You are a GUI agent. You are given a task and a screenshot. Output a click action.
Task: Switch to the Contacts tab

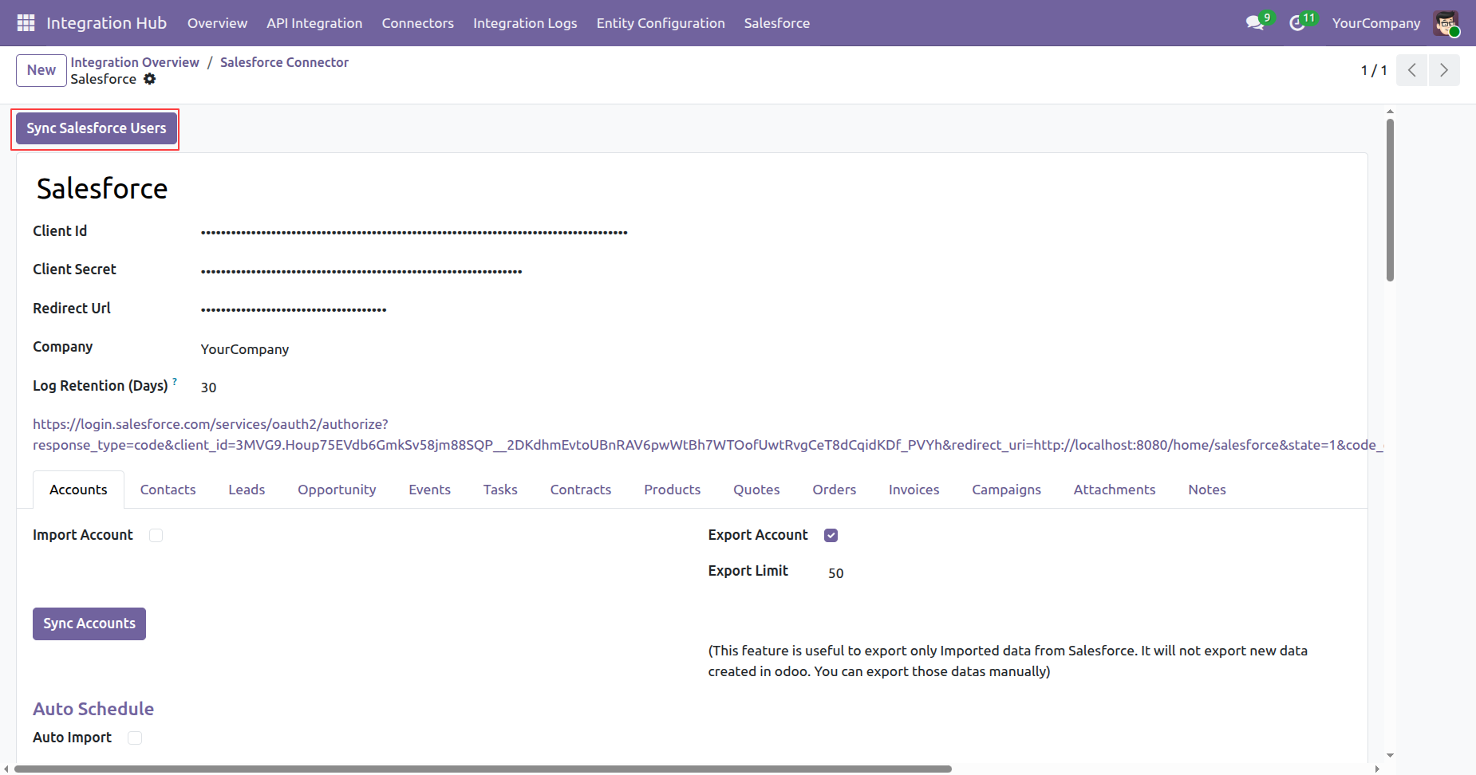tap(168, 490)
